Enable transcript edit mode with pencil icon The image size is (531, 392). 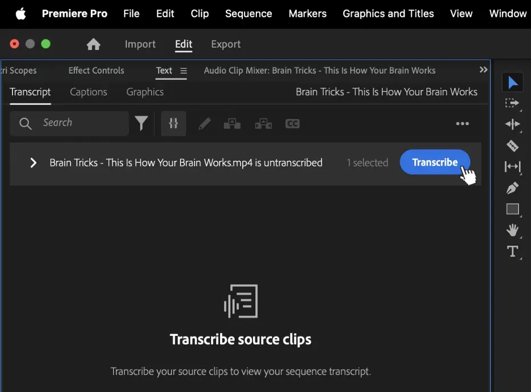pyautogui.click(x=205, y=123)
